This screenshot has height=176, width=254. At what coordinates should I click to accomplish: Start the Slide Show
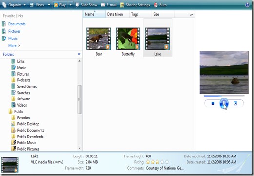pos(86,5)
